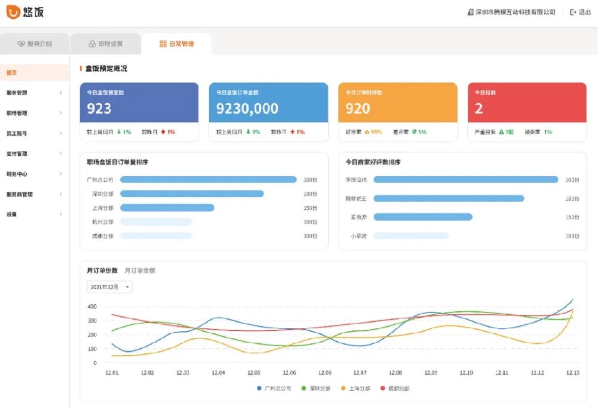Click the thumbs-up icon next to 好评率
Screen dimensions: 598x409
click(367, 132)
